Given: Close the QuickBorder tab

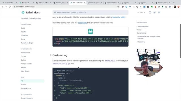Looking at the screenshot, I should coord(16,3).
